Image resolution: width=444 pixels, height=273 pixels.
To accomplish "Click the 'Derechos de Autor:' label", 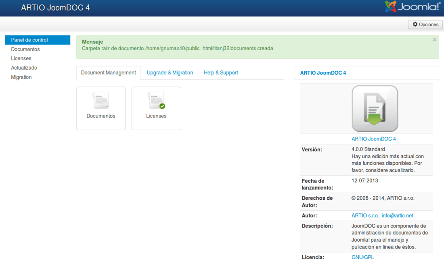I will [x=317, y=202].
